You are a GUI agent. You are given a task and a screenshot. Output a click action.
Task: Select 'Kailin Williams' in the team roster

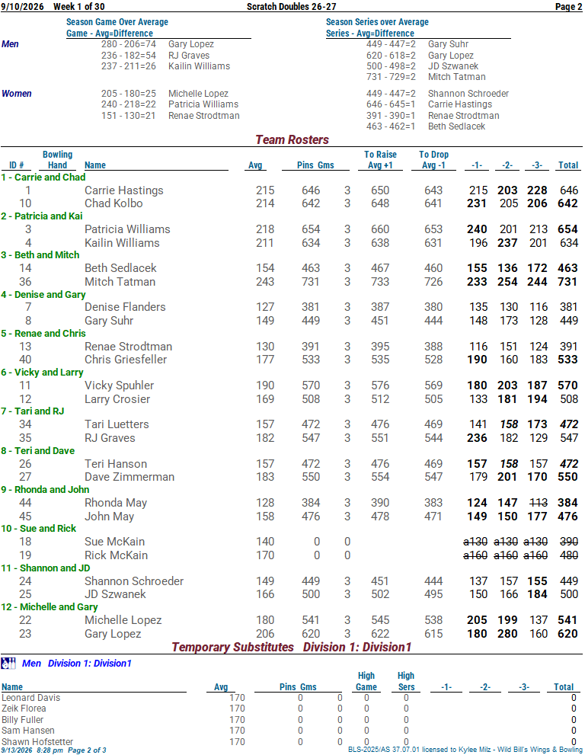pos(122,243)
